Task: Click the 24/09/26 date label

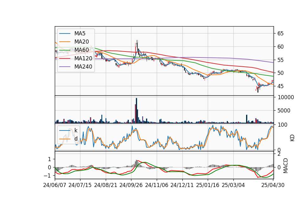Action: click(x=131, y=185)
